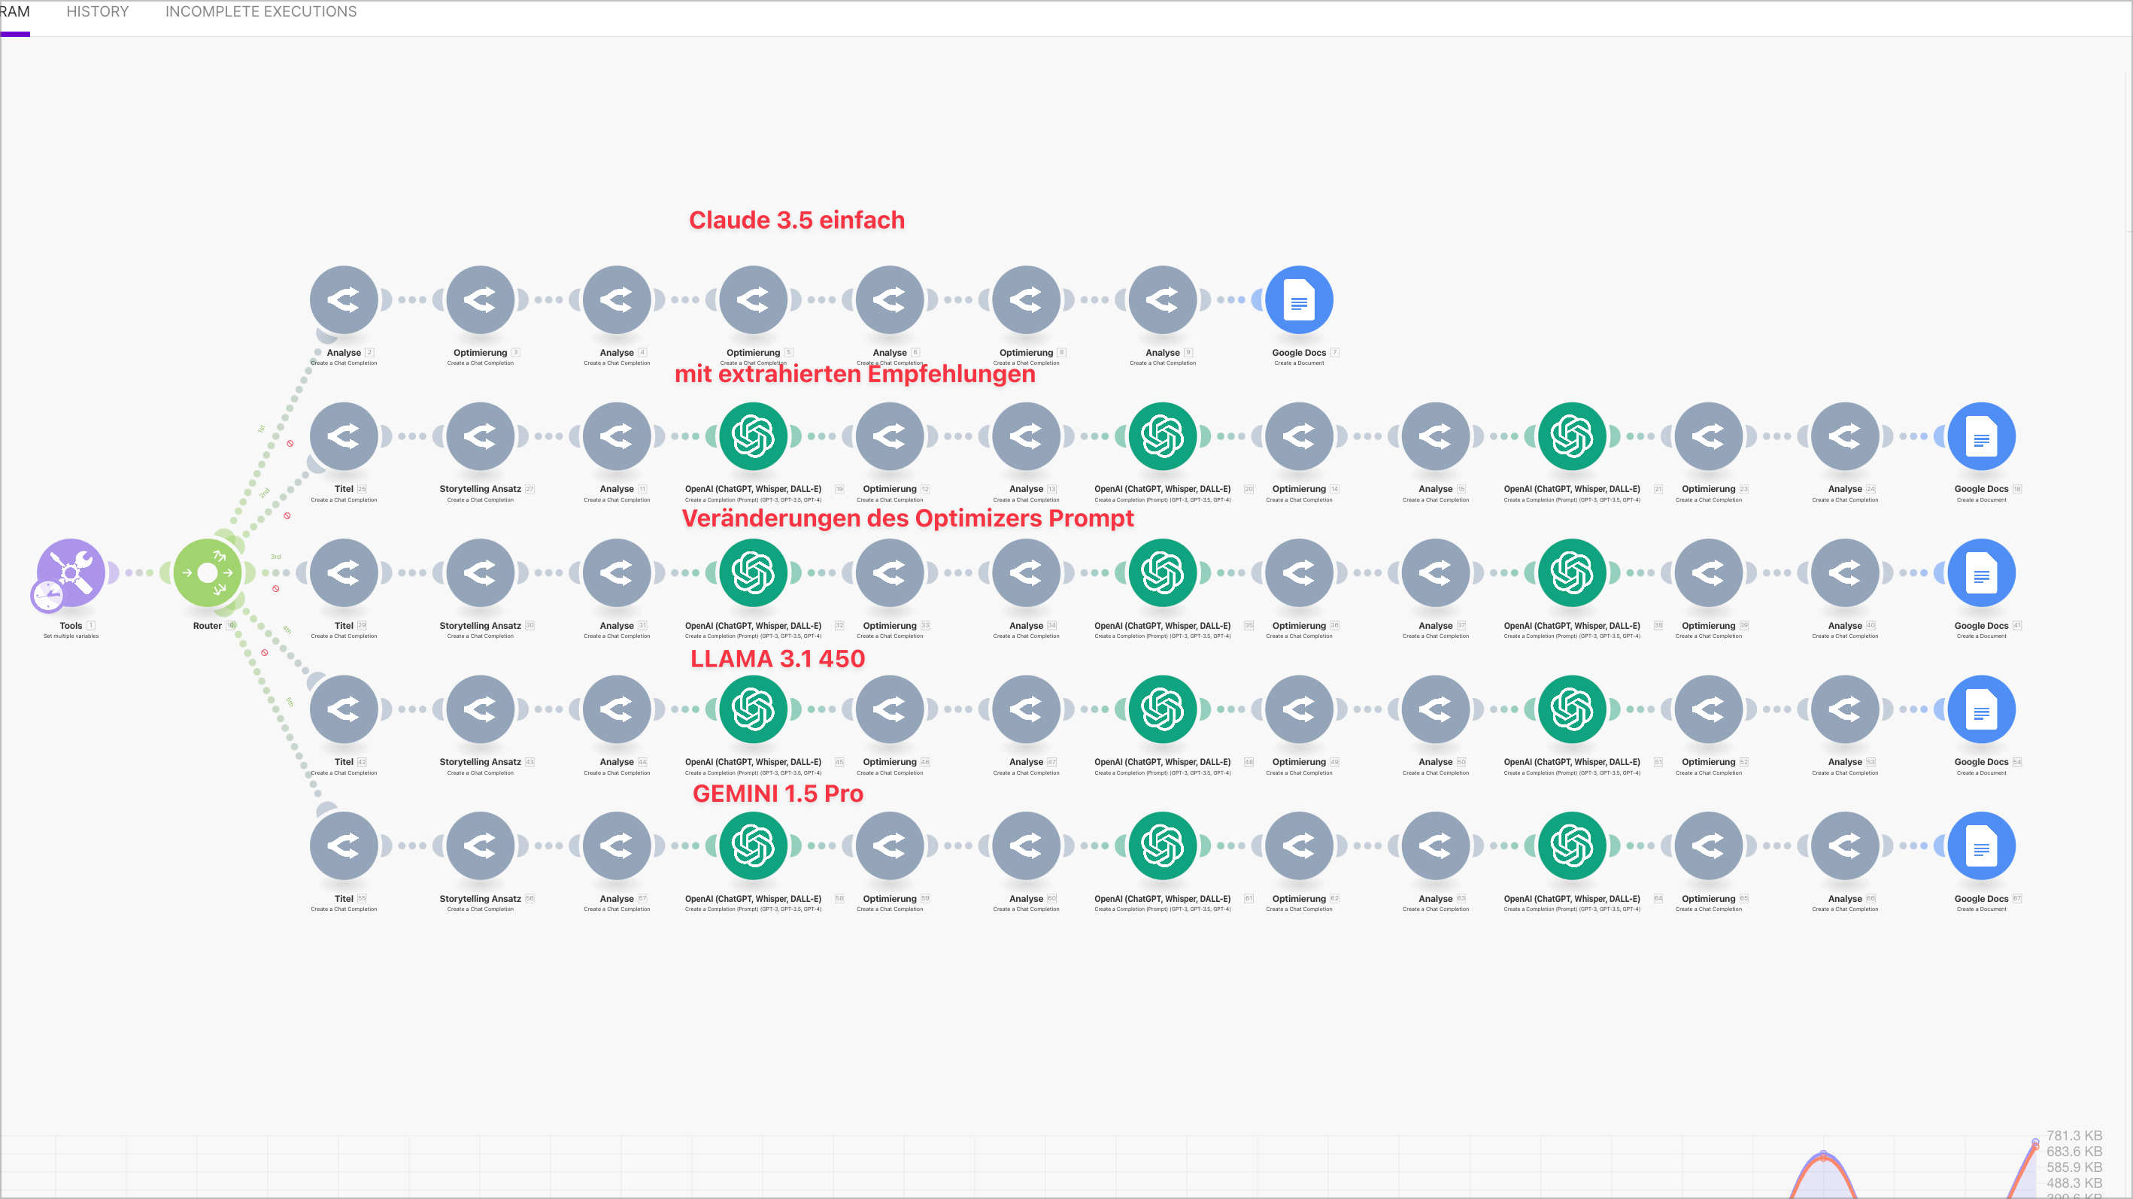Open the Google Docs 41 module
The image size is (2133, 1199).
click(x=1982, y=573)
